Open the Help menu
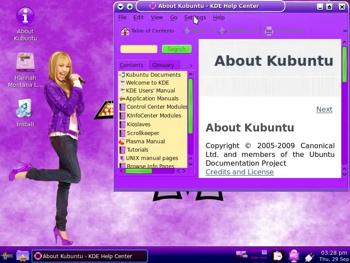 (x=218, y=18)
